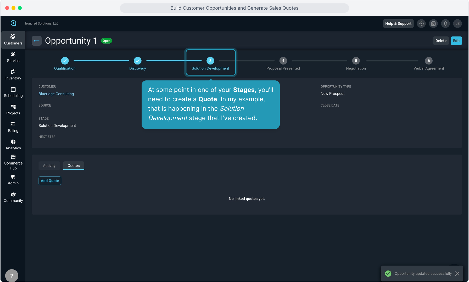The height and width of the screenshot is (282, 469).
Task: Select stage 4 Proposal Presented
Action: click(283, 61)
